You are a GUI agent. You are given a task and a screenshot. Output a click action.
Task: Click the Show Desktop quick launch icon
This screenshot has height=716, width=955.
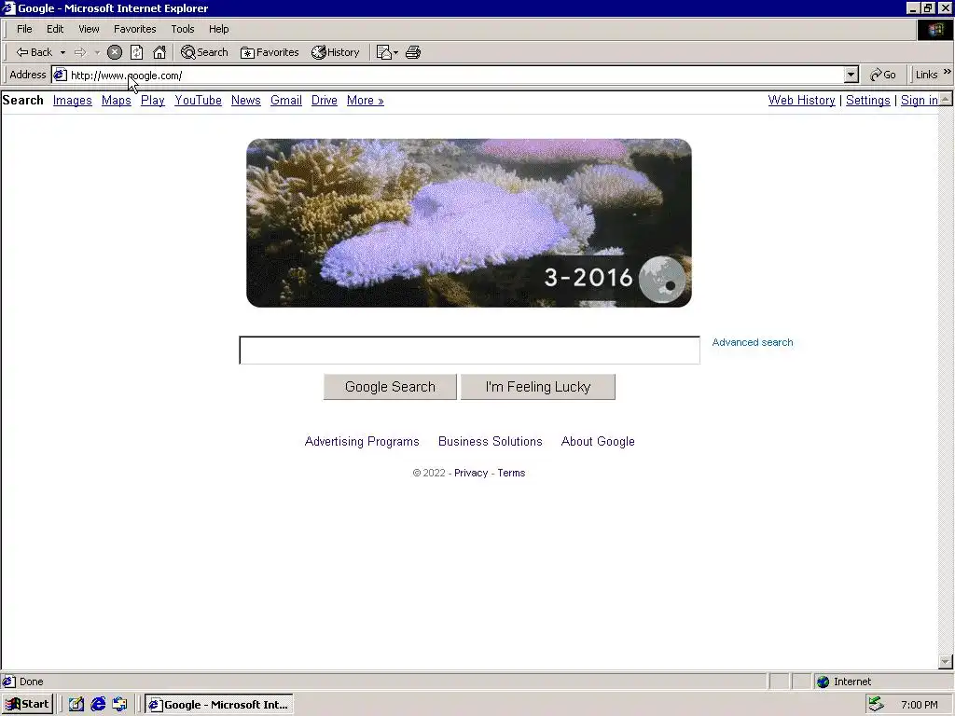[x=76, y=705]
